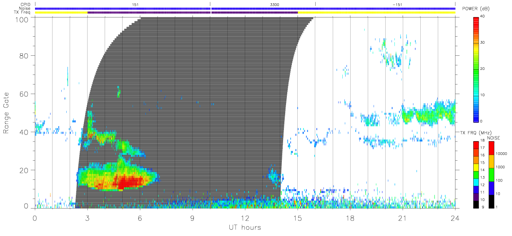Click the "6" tick on UT hours axis
The image size is (512, 236).
tap(140, 218)
